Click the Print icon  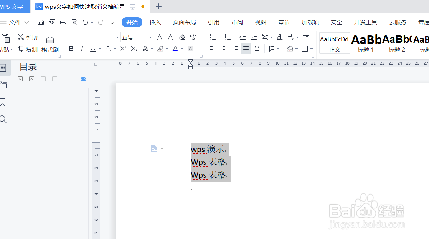pos(63,22)
